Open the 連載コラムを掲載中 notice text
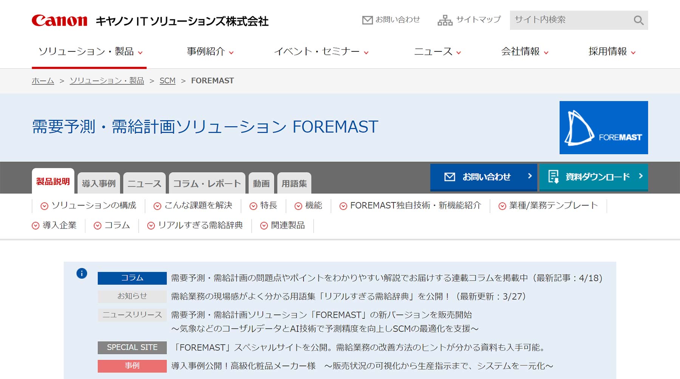This screenshot has height=379, width=680. coord(386,278)
